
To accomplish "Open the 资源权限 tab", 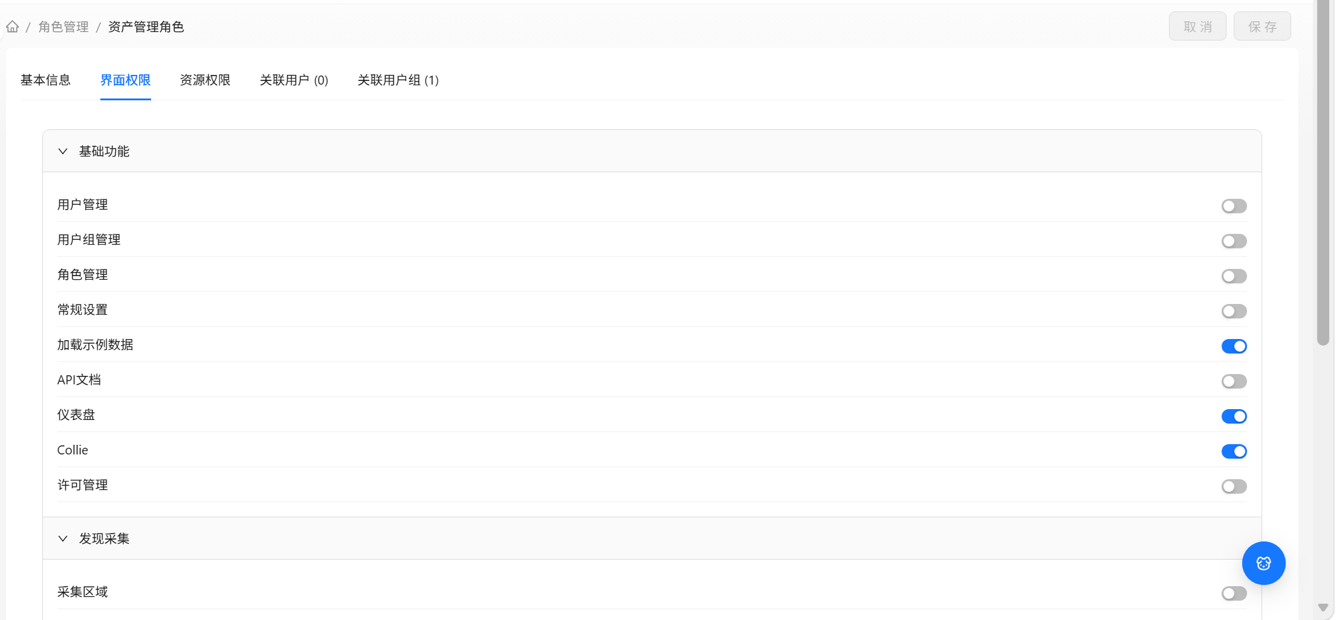I will pos(205,80).
